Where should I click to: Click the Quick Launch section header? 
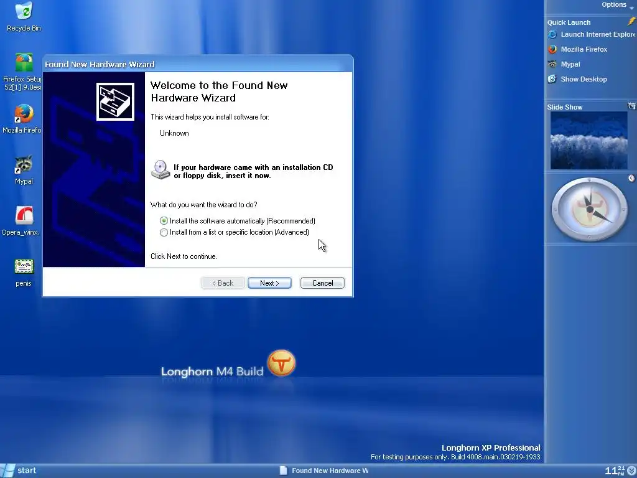coord(569,22)
